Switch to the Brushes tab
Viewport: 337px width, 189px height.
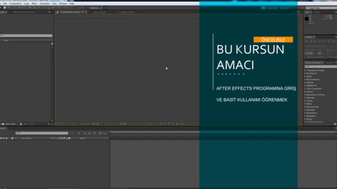click(x=330, y=63)
